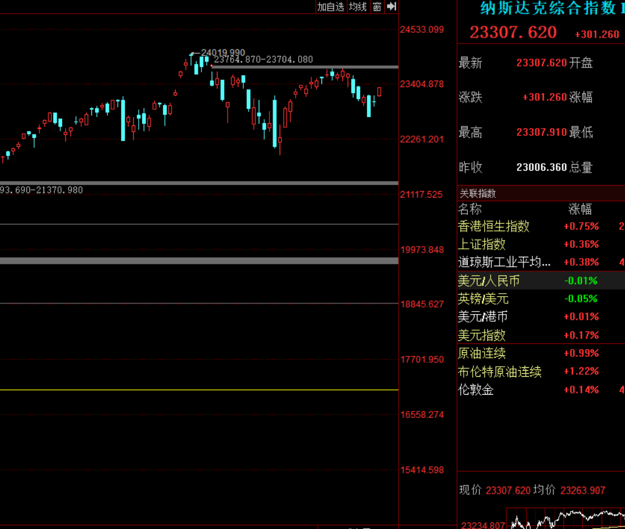Click the 英镑/美元 currency pair row

[483, 299]
